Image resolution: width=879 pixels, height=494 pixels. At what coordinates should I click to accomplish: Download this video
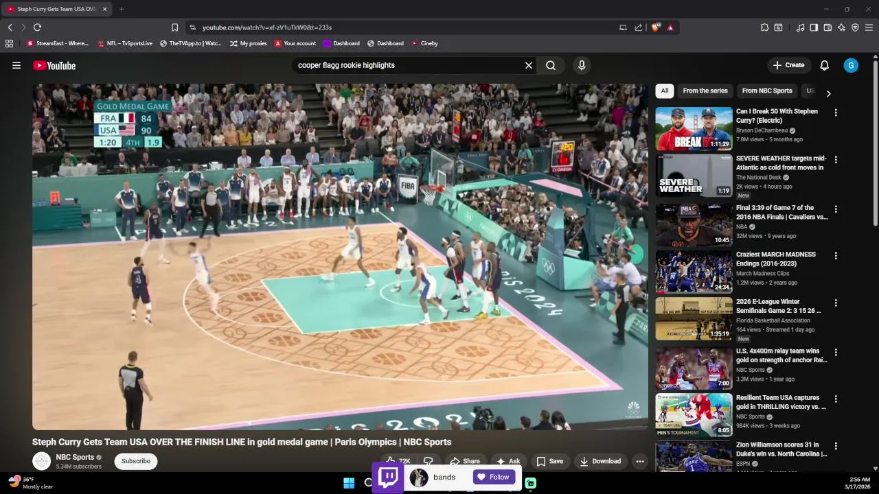pos(600,461)
